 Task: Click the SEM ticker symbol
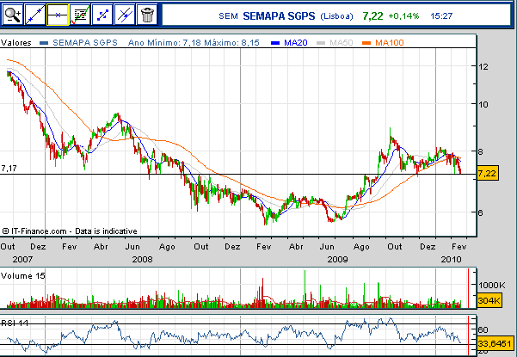pyautogui.click(x=228, y=16)
